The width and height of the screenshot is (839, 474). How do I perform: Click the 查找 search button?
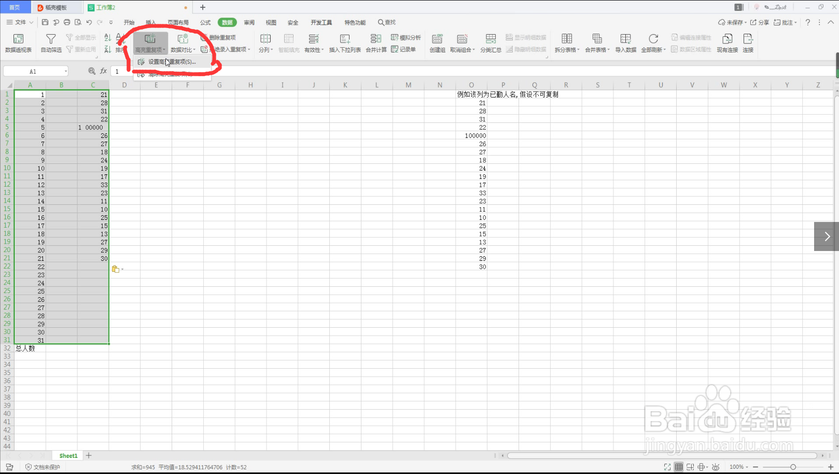[387, 22]
